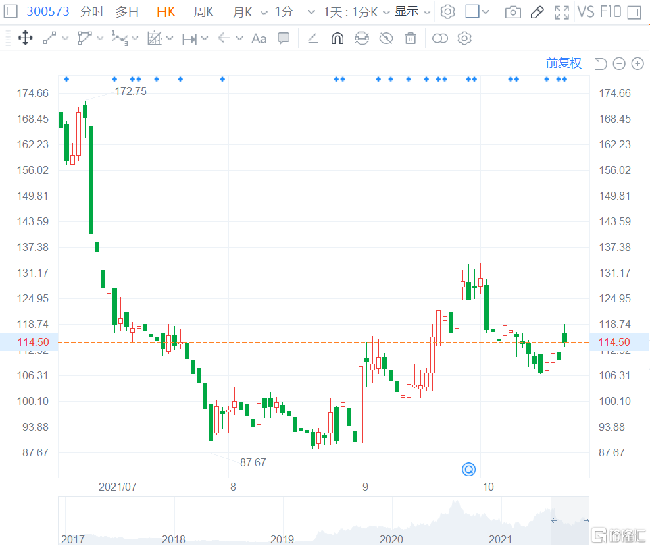Image resolution: width=650 pixels, height=548 pixels.
Task: Select the 1分 interval tab
Action: coord(284,12)
